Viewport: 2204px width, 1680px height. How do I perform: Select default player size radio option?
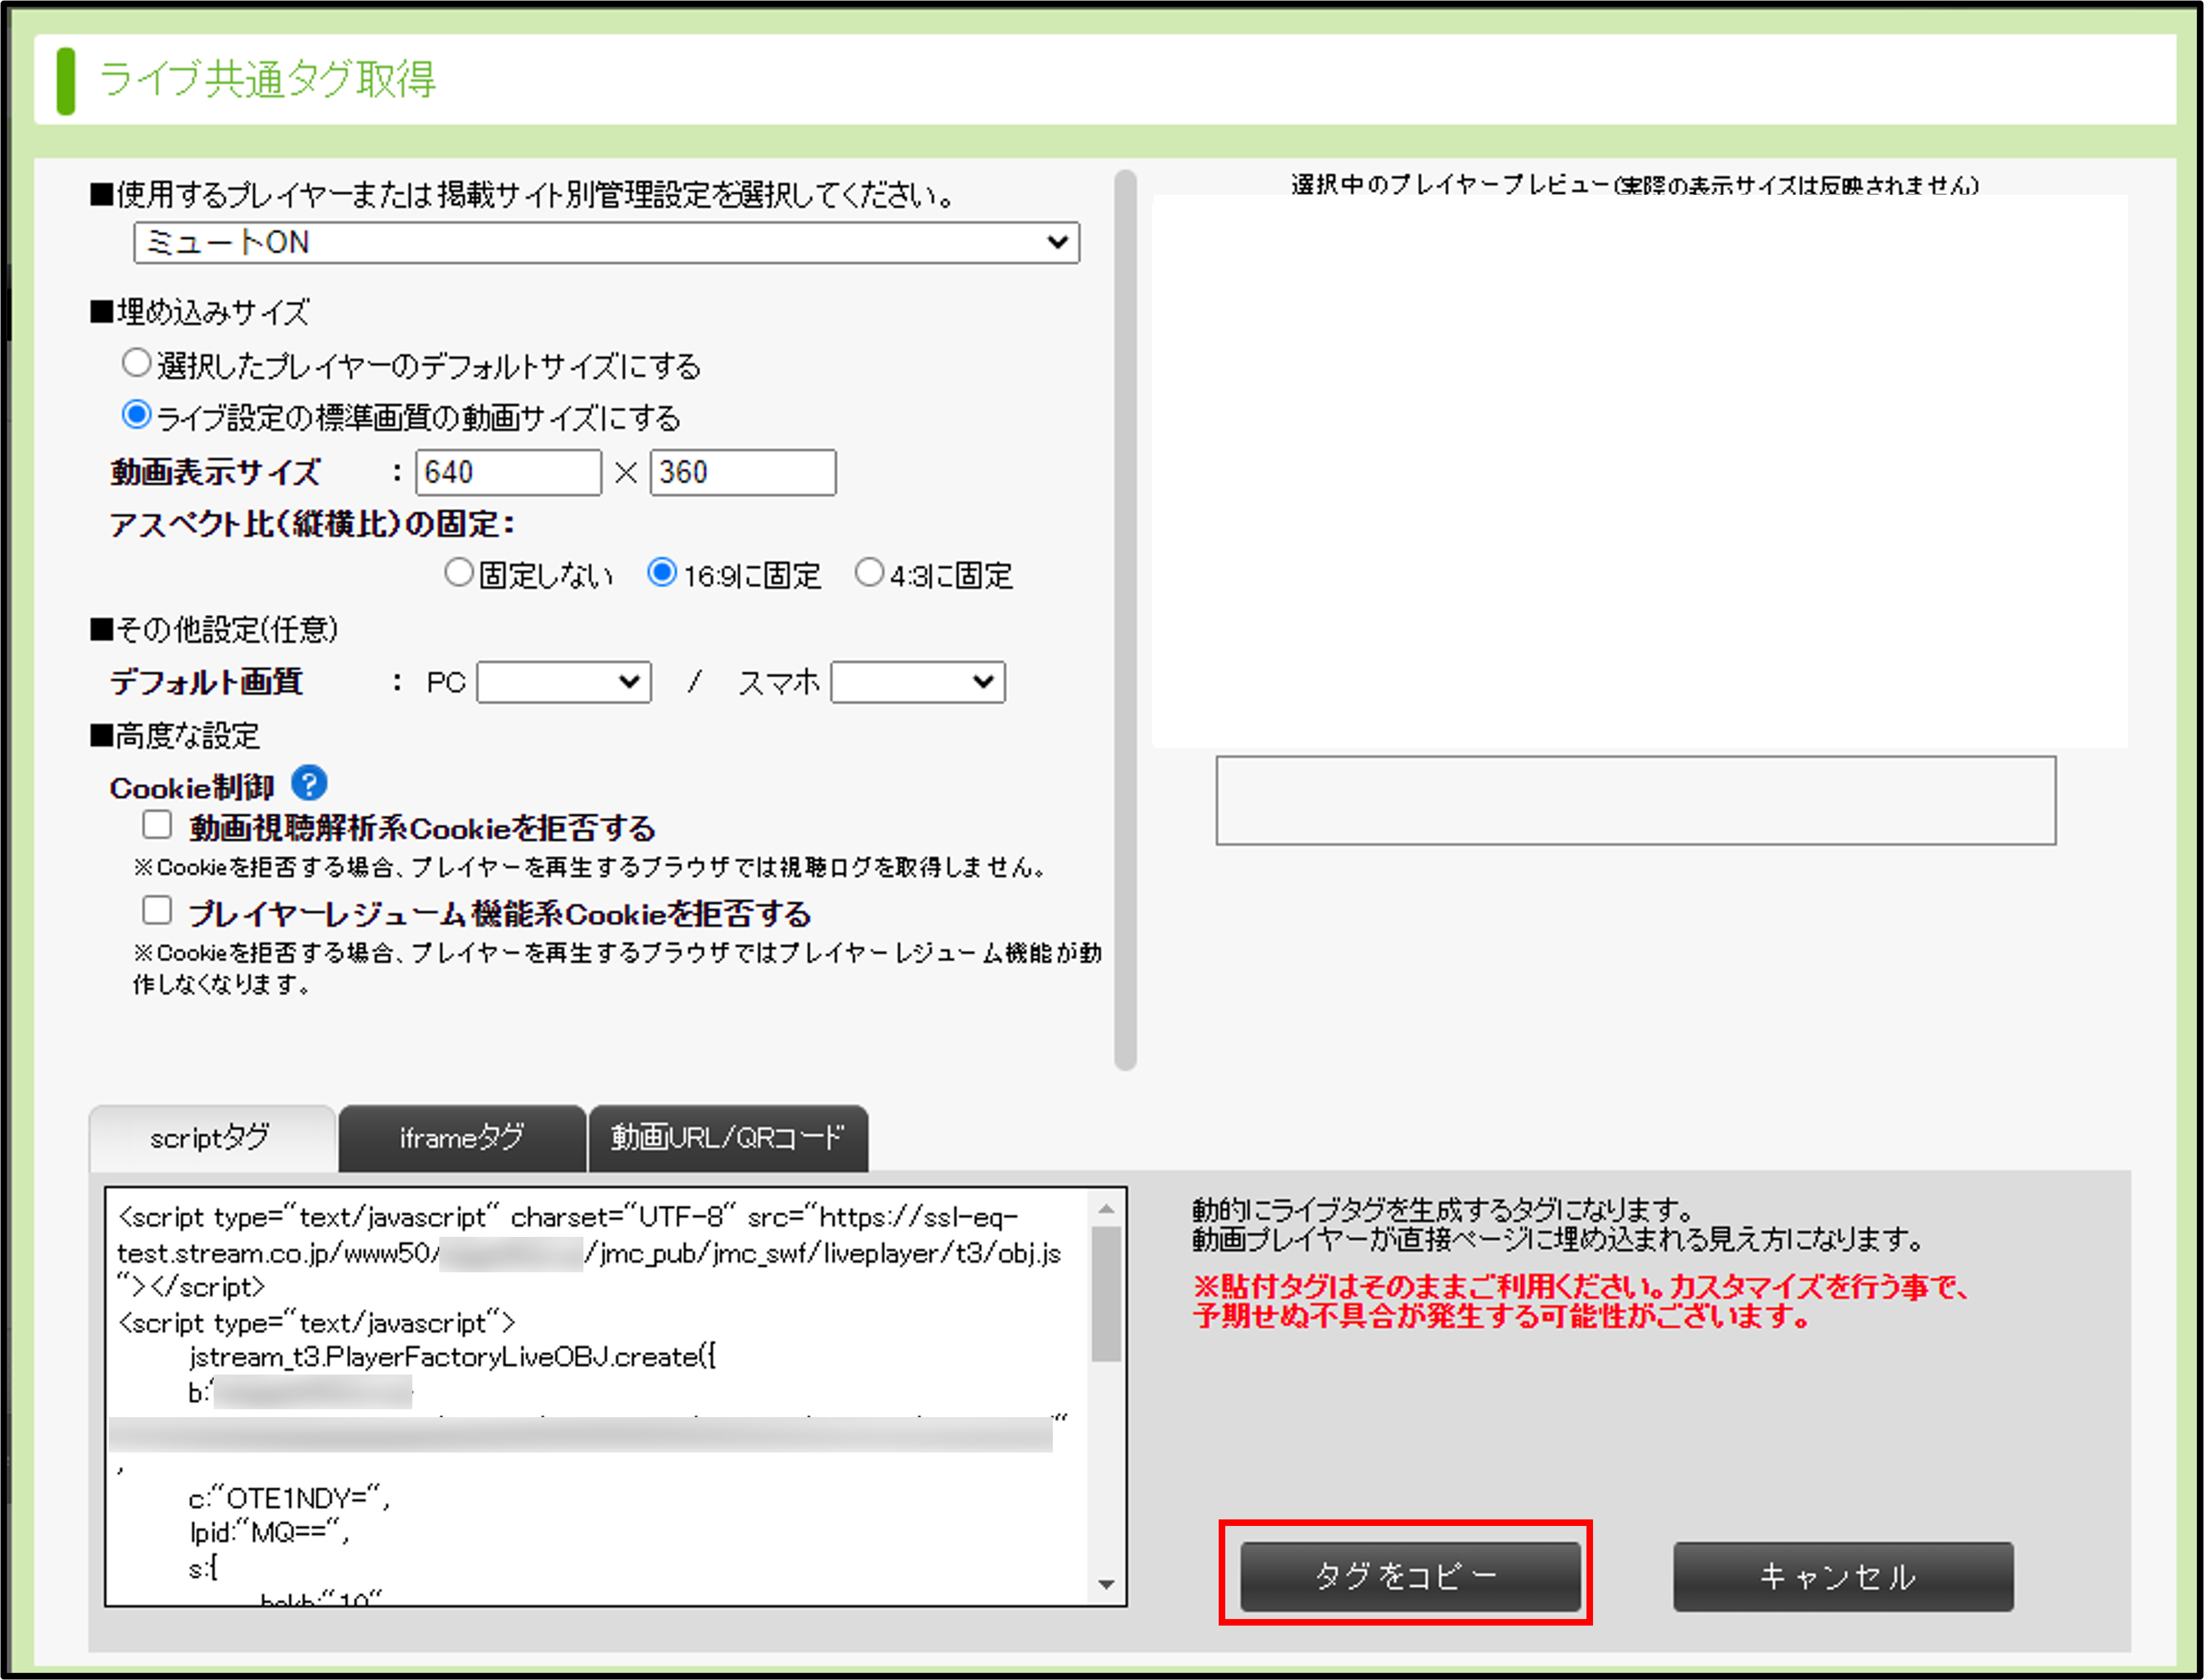pyautogui.click(x=136, y=363)
